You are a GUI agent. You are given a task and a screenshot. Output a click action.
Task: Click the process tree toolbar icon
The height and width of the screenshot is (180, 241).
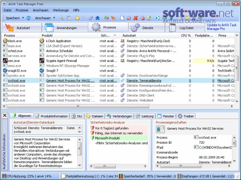click(x=84, y=18)
